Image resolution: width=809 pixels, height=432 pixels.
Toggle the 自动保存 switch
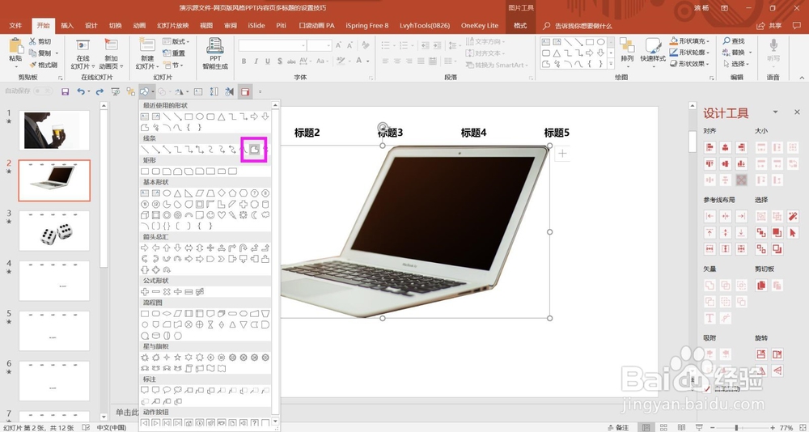click(x=42, y=91)
